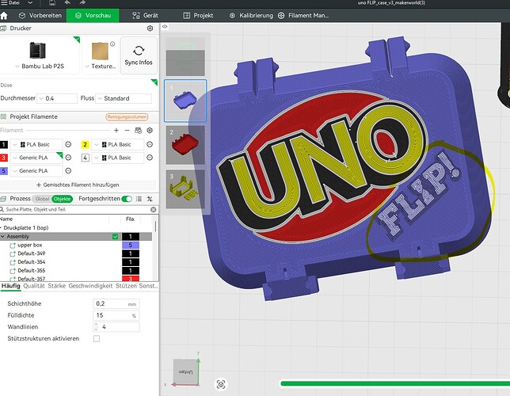Click Gemischtes Filament hinzufügen
The image size is (510, 396).
(78, 185)
